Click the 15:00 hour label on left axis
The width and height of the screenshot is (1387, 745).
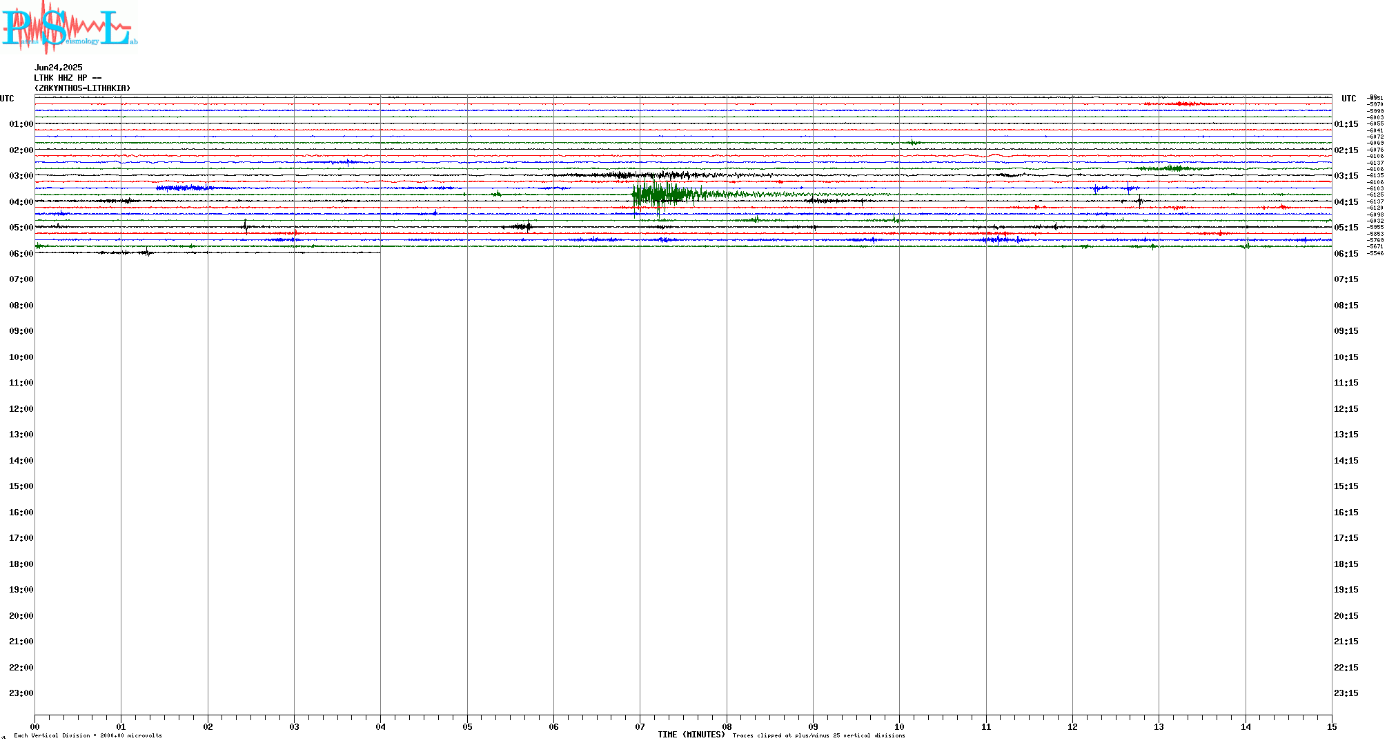click(21, 486)
